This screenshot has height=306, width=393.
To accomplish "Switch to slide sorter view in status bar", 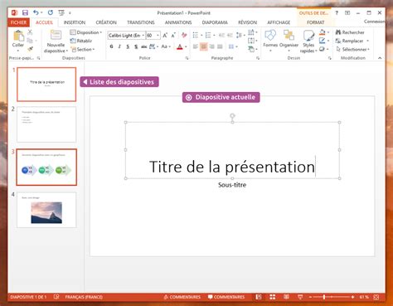I will pos(273,297).
